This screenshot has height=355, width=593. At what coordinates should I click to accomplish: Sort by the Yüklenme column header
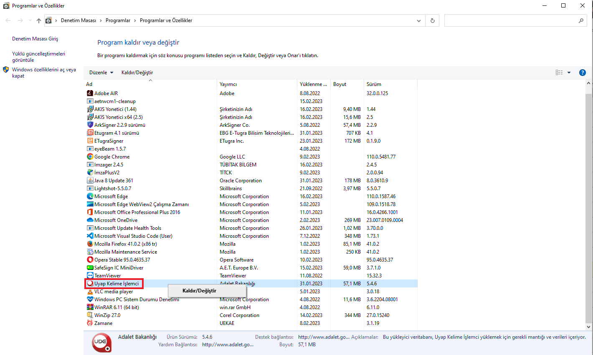coord(314,84)
